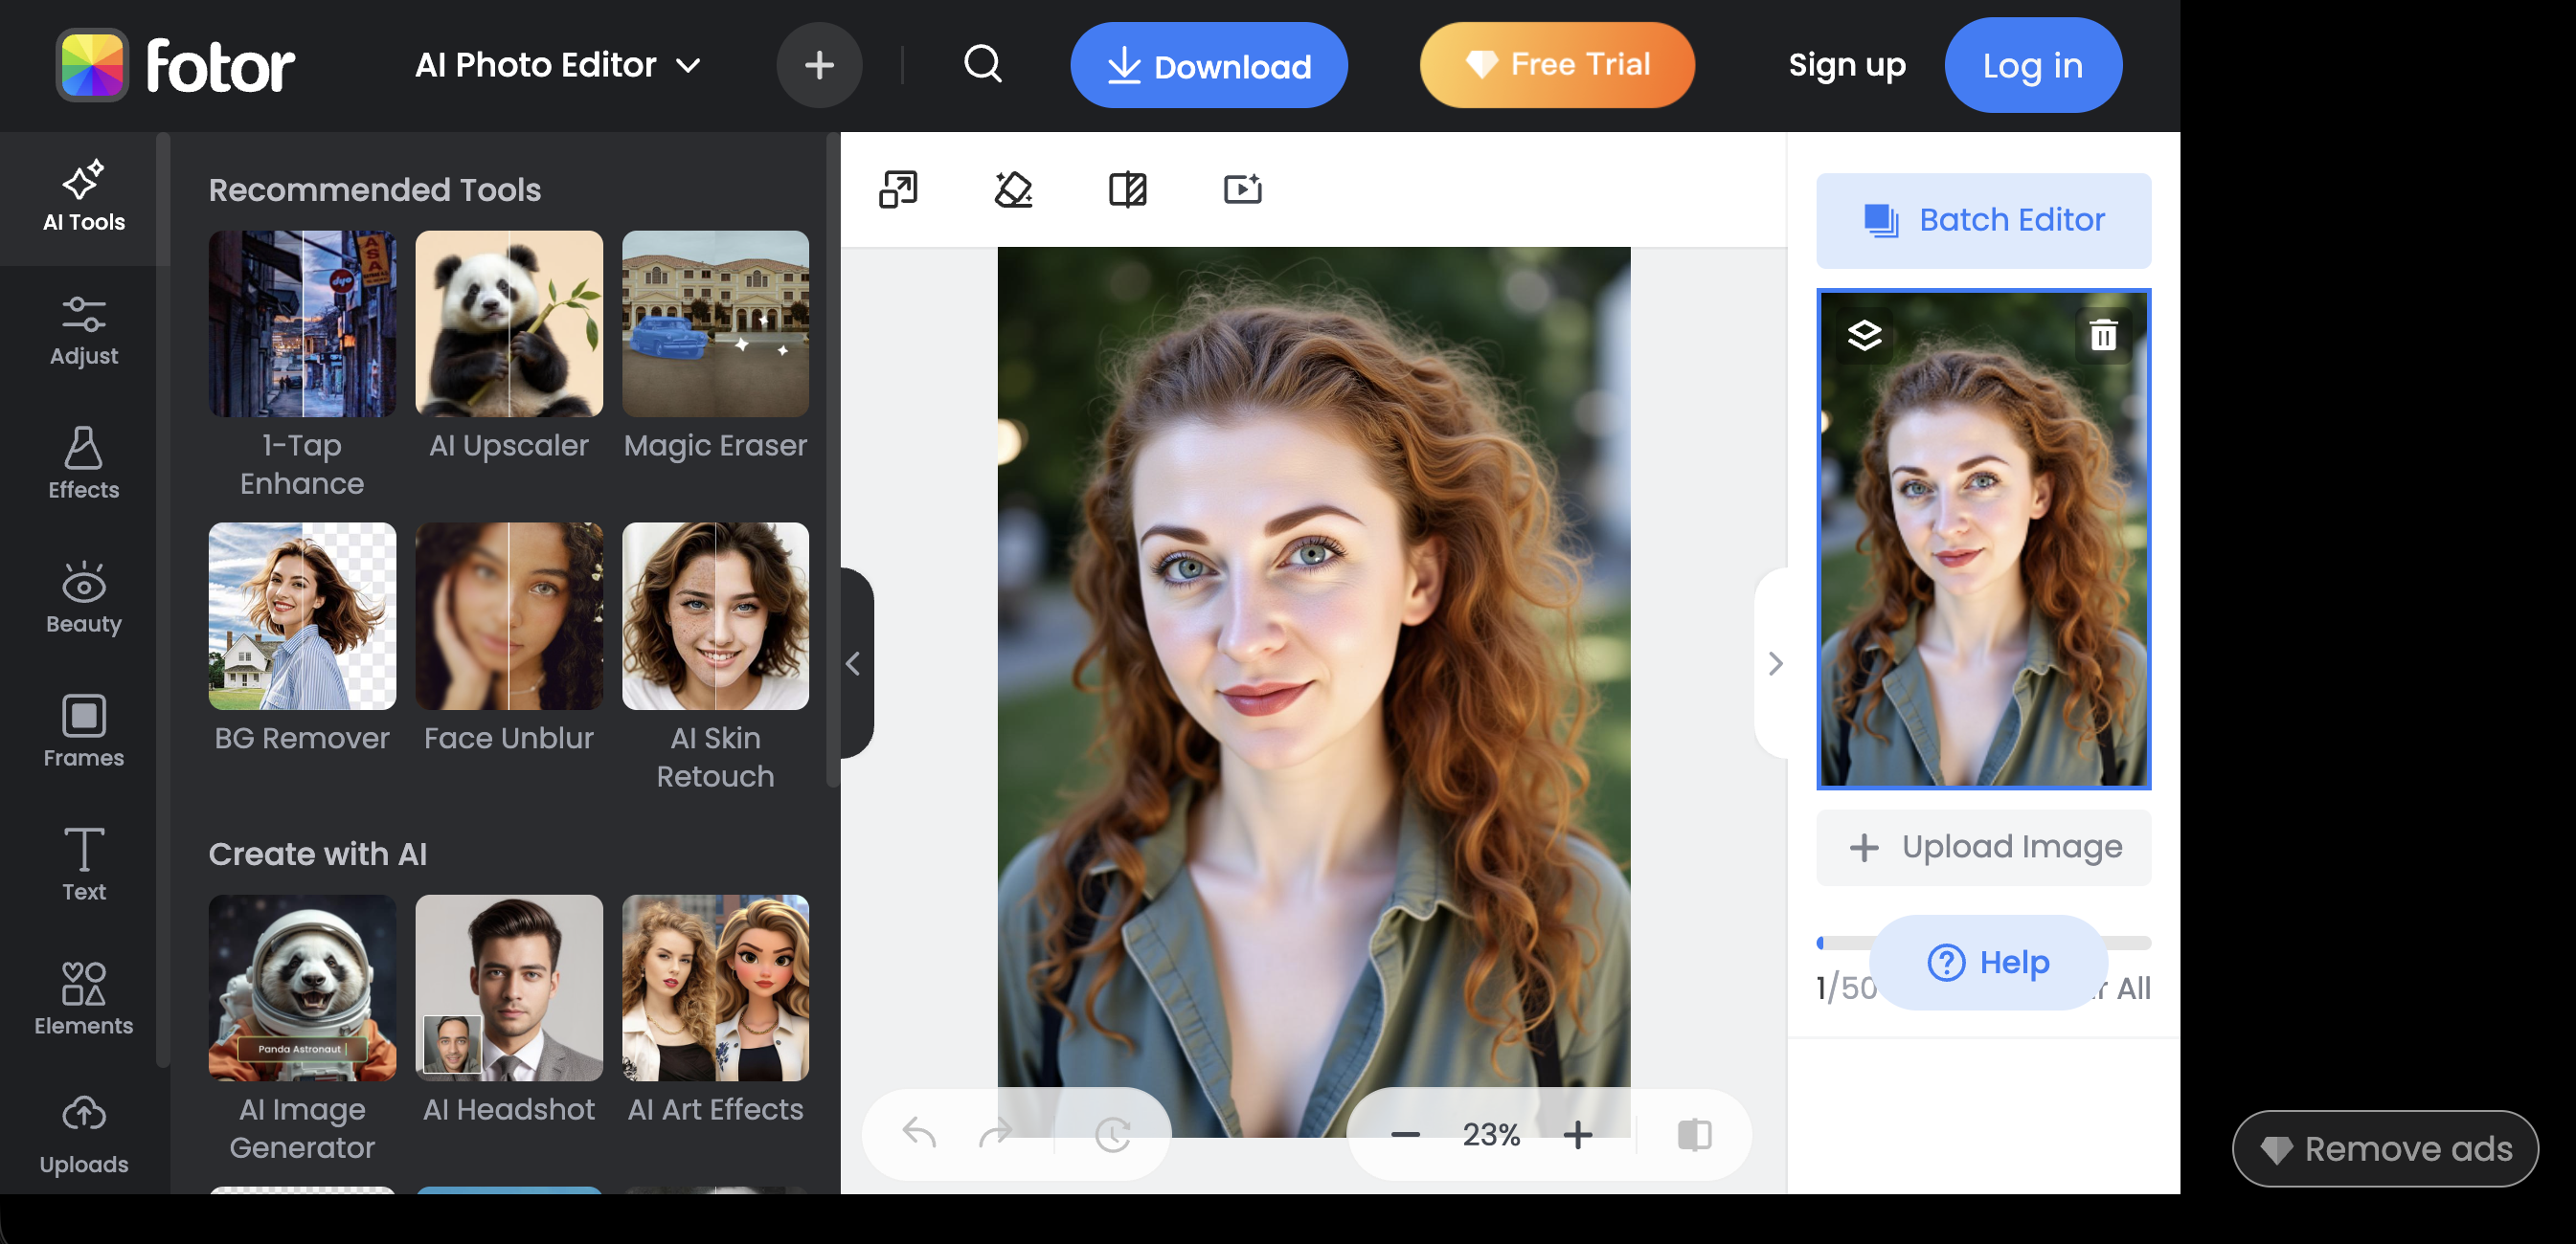
Task: Open the layers icon on image thumbnail
Action: click(1864, 335)
